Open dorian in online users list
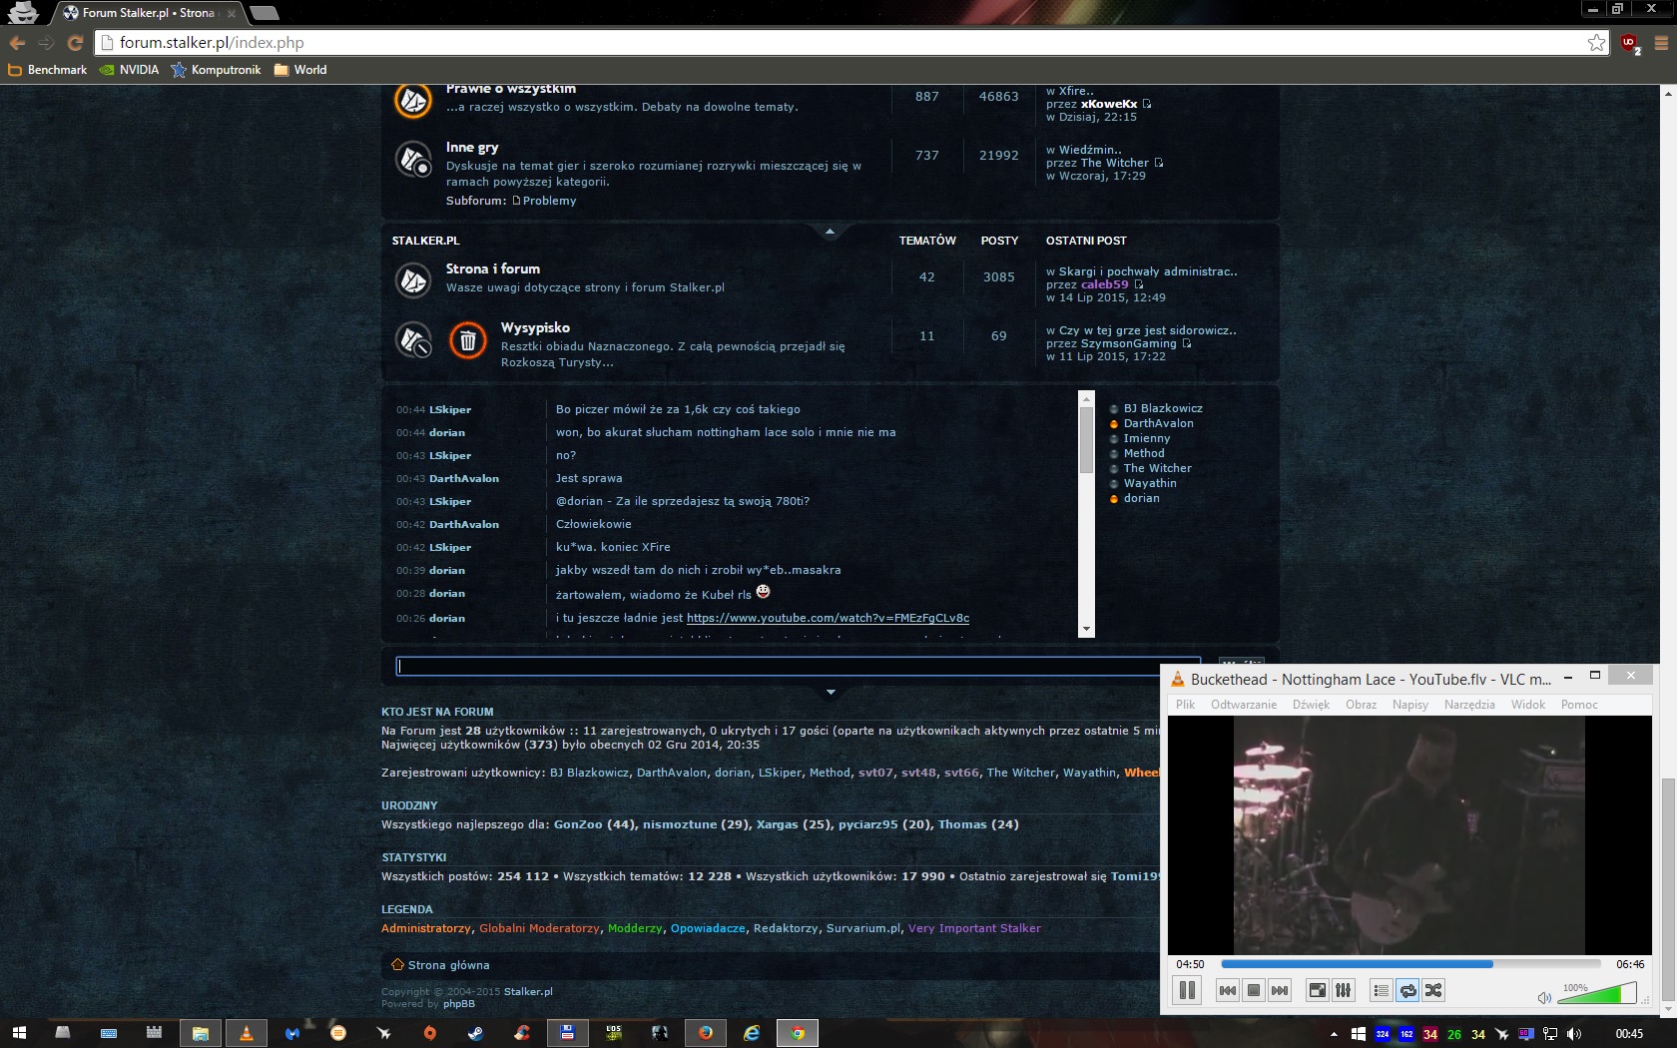The width and height of the screenshot is (1677, 1048). point(1141,498)
